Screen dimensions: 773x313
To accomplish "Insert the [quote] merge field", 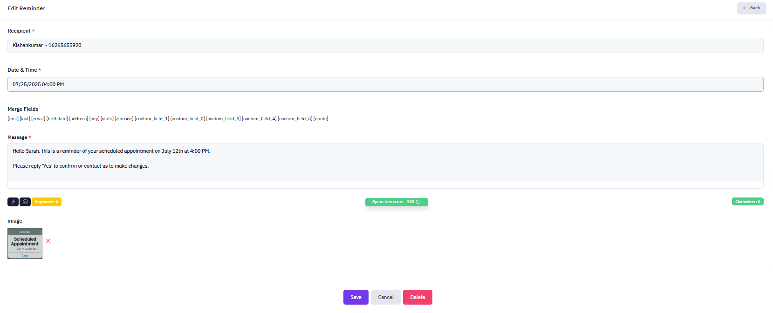I will pos(321,119).
